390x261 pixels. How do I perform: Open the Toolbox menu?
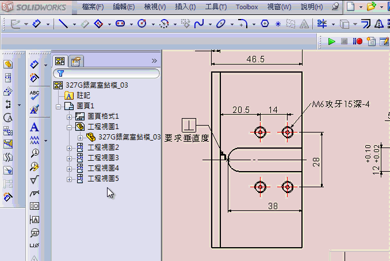247,7
